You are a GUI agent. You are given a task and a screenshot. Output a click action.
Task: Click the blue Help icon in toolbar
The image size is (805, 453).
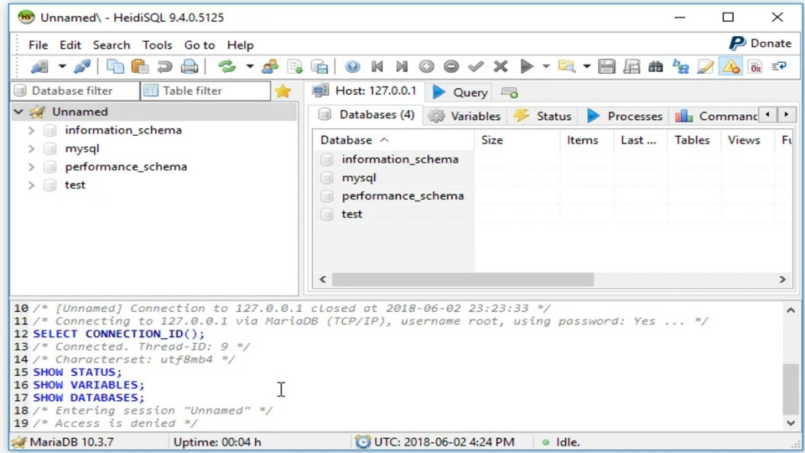(x=352, y=67)
